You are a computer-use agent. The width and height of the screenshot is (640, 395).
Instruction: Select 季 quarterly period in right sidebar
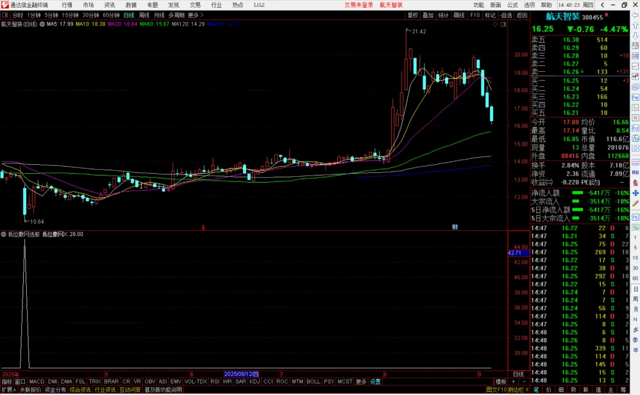coord(635,340)
